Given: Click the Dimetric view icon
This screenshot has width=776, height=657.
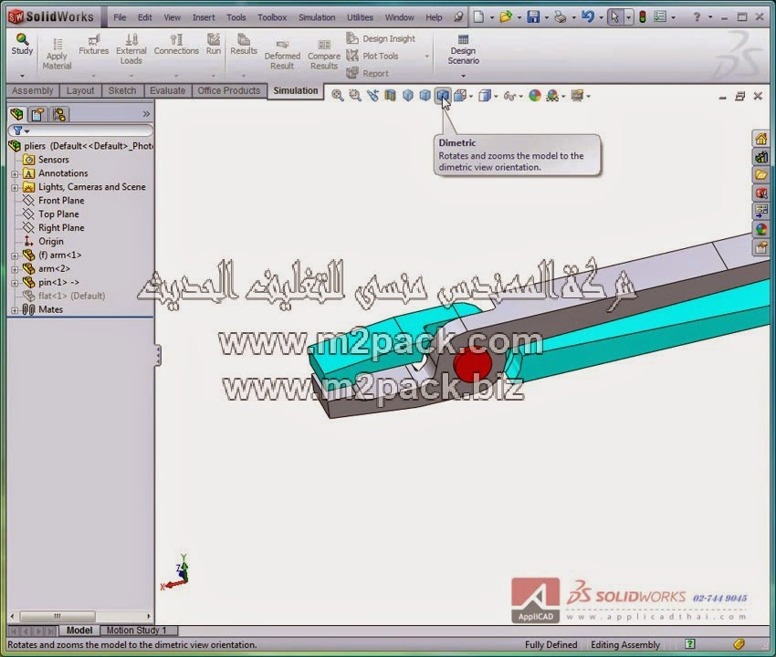Looking at the screenshot, I should pyautogui.click(x=442, y=96).
